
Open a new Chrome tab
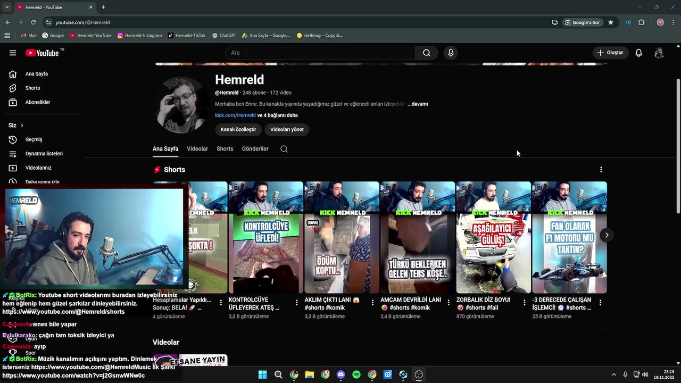pos(103,7)
